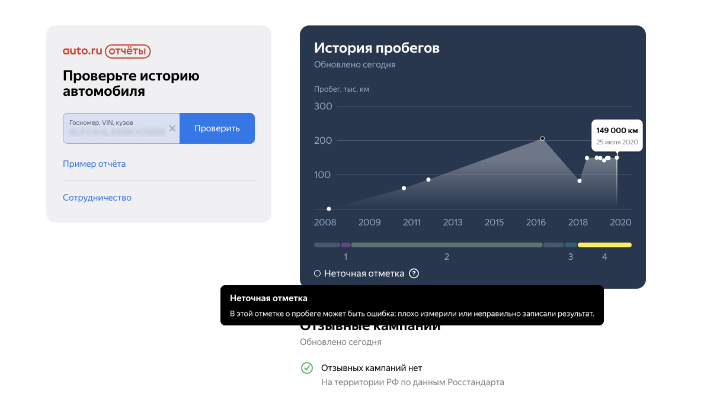Clear the VIN input with the X icon
The height and width of the screenshot is (397, 704).
(172, 128)
